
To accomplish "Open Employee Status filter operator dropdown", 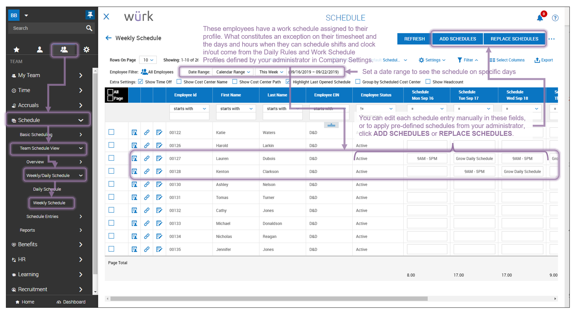I will (376, 109).
